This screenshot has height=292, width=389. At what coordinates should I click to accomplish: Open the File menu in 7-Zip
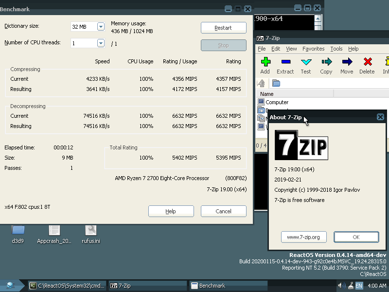pos(262,49)
